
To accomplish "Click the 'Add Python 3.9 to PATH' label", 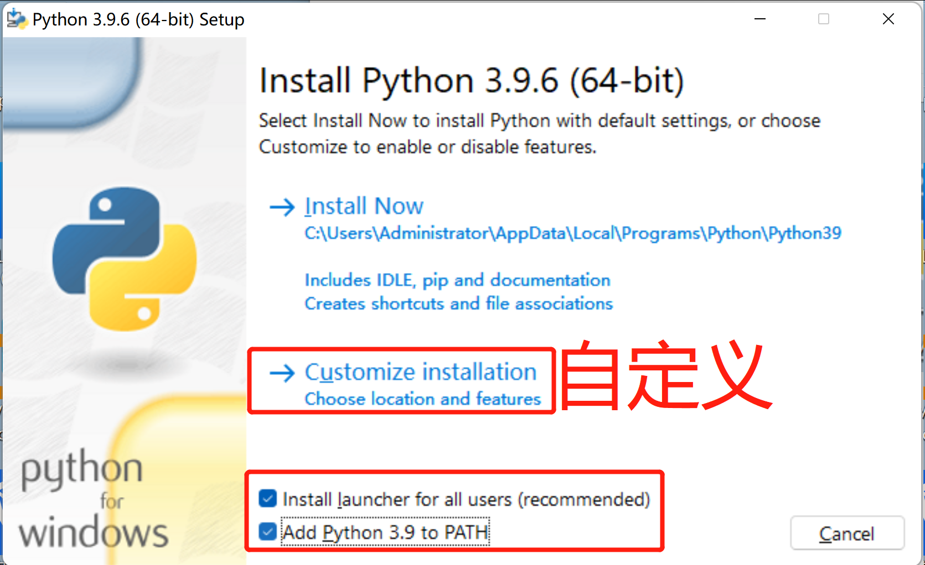I will pyautogui.click(x=385, y=532).
